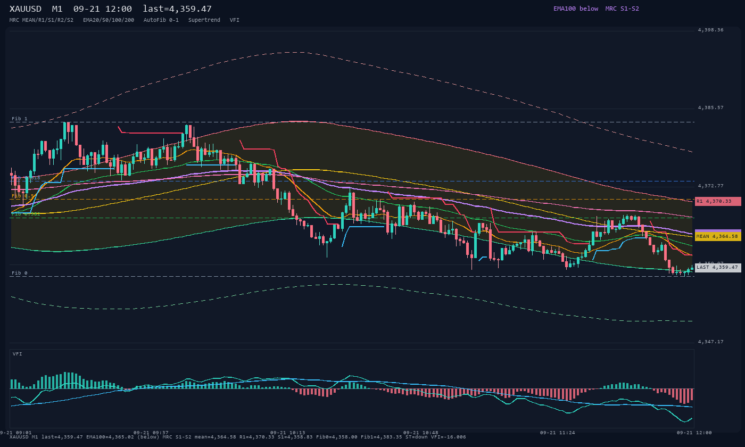Click the 4,398.36 price axis label

[x=710, y=30]
